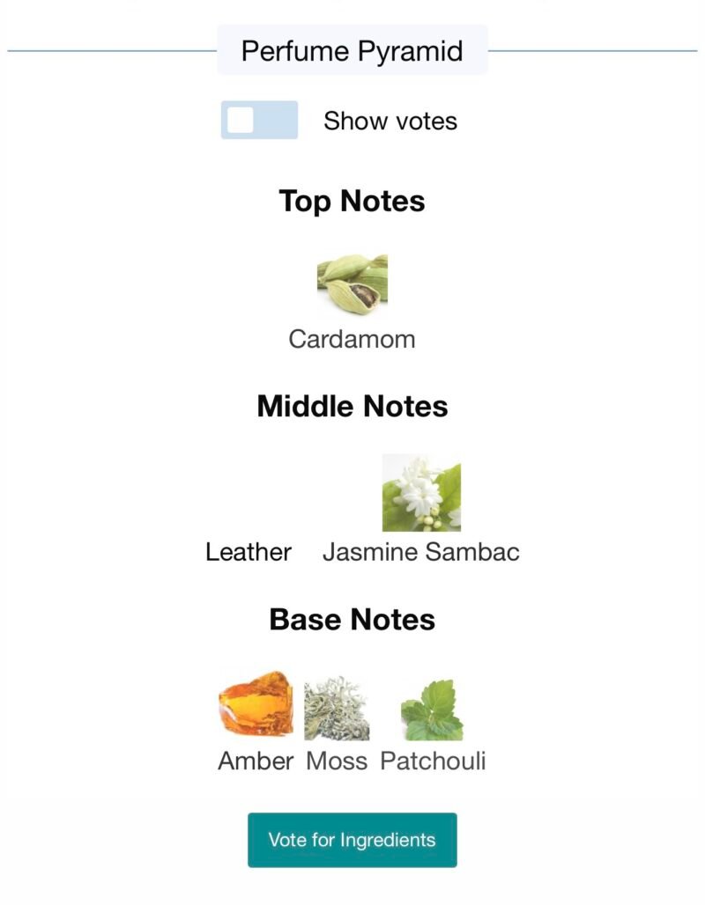Image resolution: width=705 pixels, height=905 pixels.
Task: Select the Middle Notes heading
Action: click(352, 406)
